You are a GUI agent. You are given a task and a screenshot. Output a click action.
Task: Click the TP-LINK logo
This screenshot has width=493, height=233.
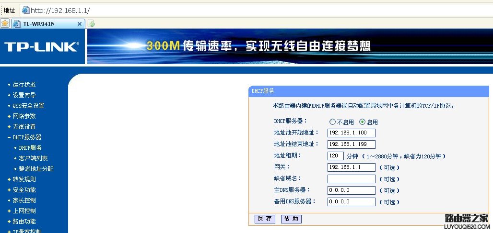pyautogui.click(x=42, y=47)
